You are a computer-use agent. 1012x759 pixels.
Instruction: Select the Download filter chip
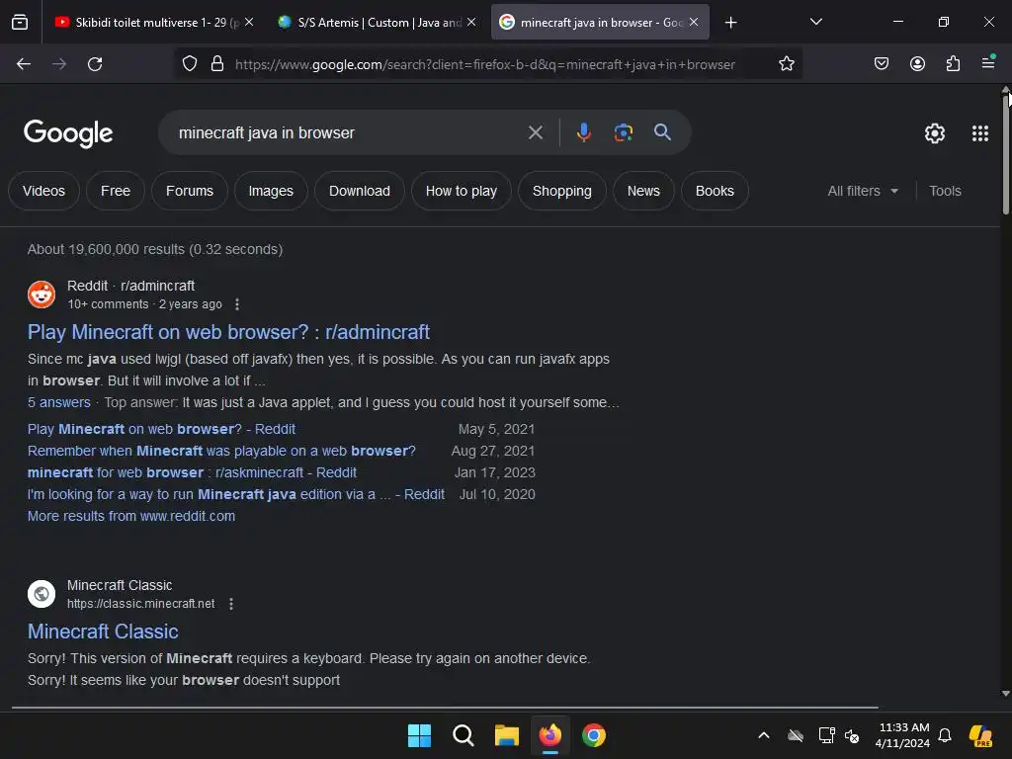pos(360,191)
